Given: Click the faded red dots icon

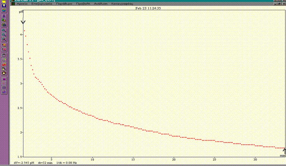Looking at the screenshot, I should point(4,83).
